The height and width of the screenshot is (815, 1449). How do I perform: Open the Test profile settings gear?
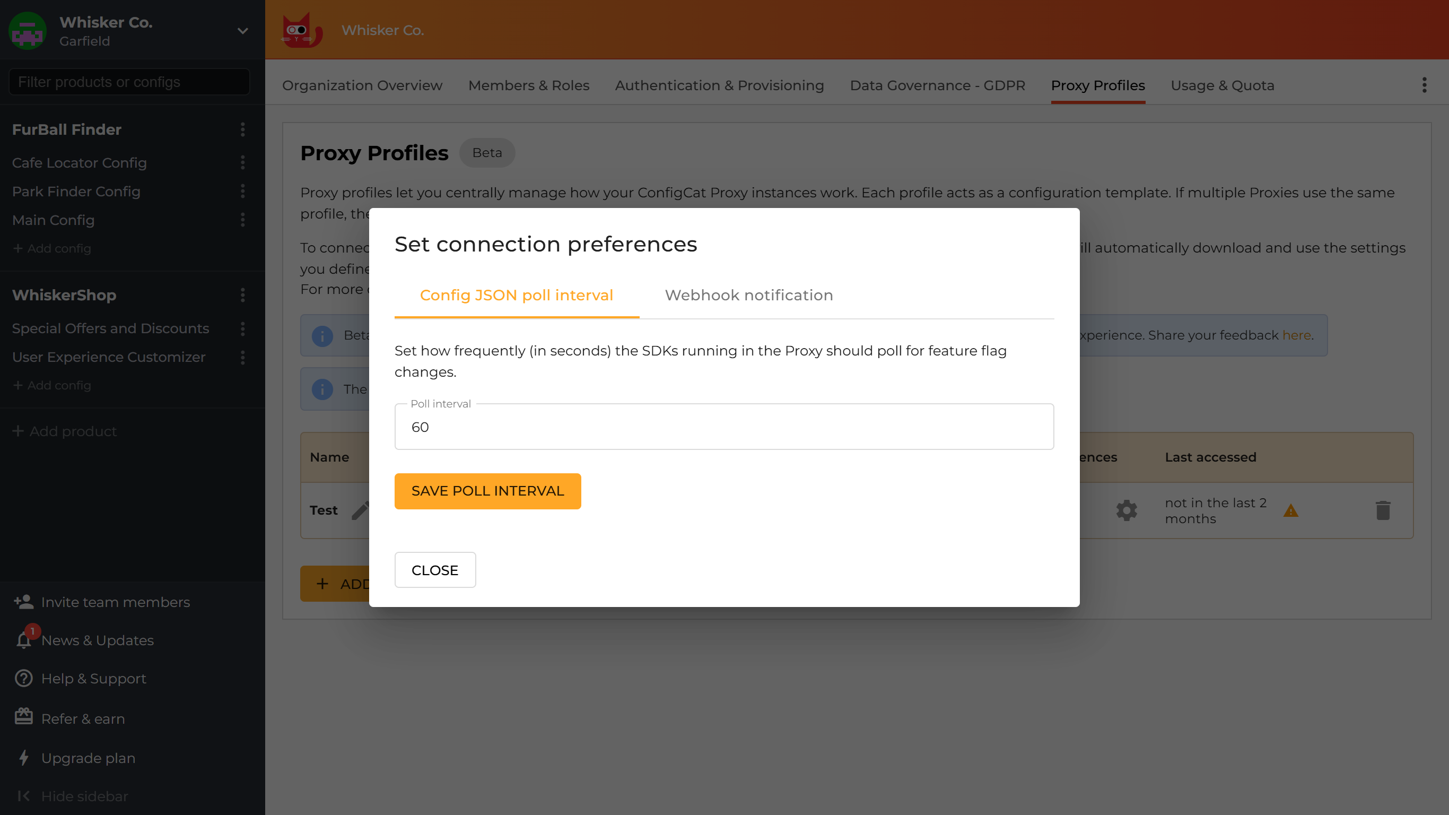click(1127, 510)
